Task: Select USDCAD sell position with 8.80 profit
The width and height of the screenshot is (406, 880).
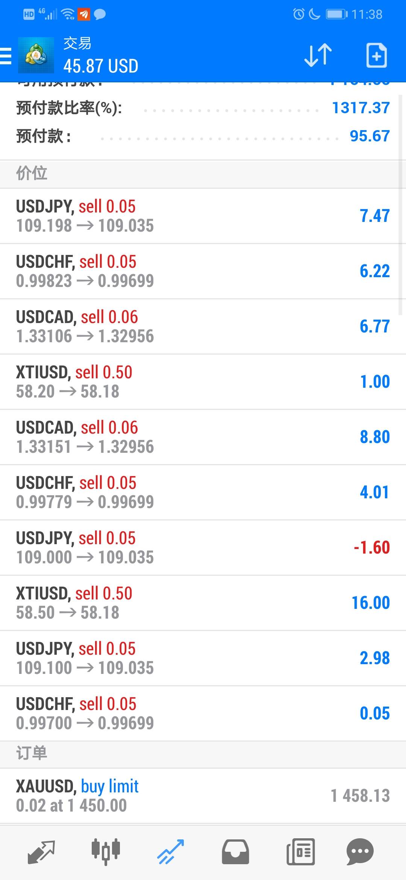Action: [203, 437]
